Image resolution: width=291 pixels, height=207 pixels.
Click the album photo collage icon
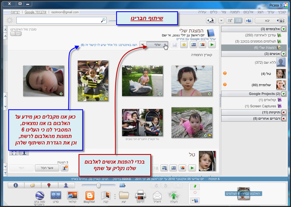[x=202, y=45]
